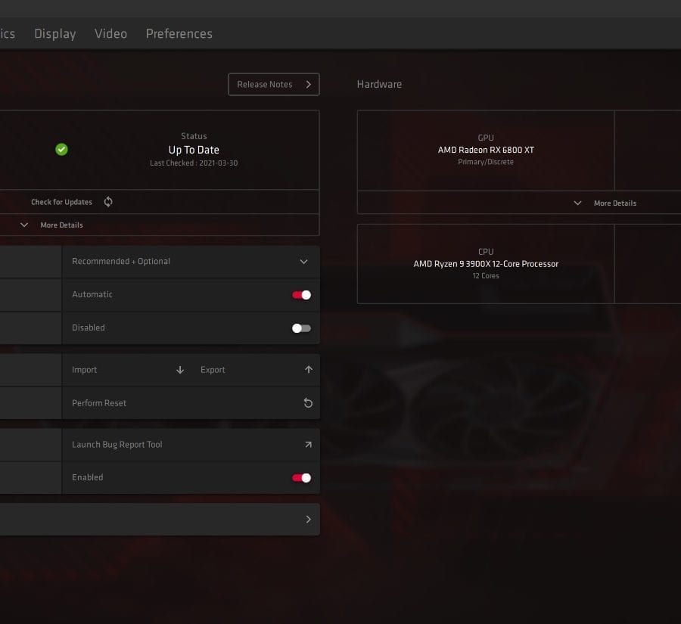Expand software More Details chevron

(24, 225)
